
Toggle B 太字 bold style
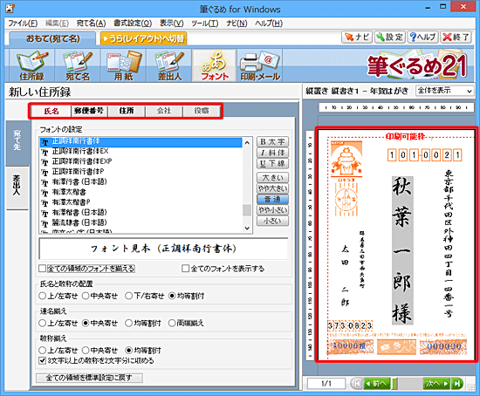pos(272,142)
